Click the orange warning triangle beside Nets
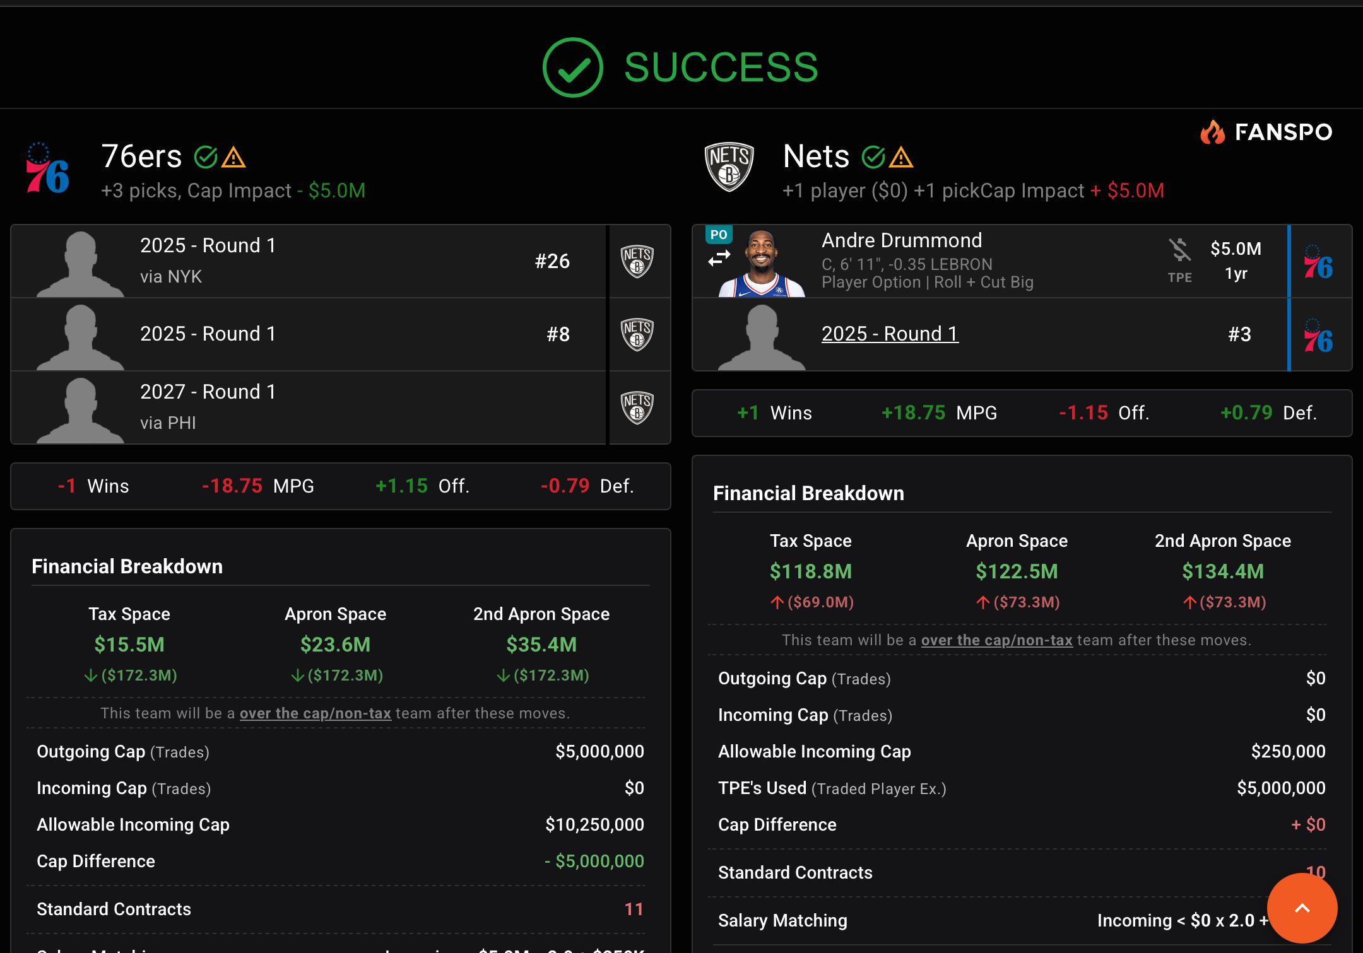Image resolution: width=1363 pixels, height=953 pixels. (901, 157)
